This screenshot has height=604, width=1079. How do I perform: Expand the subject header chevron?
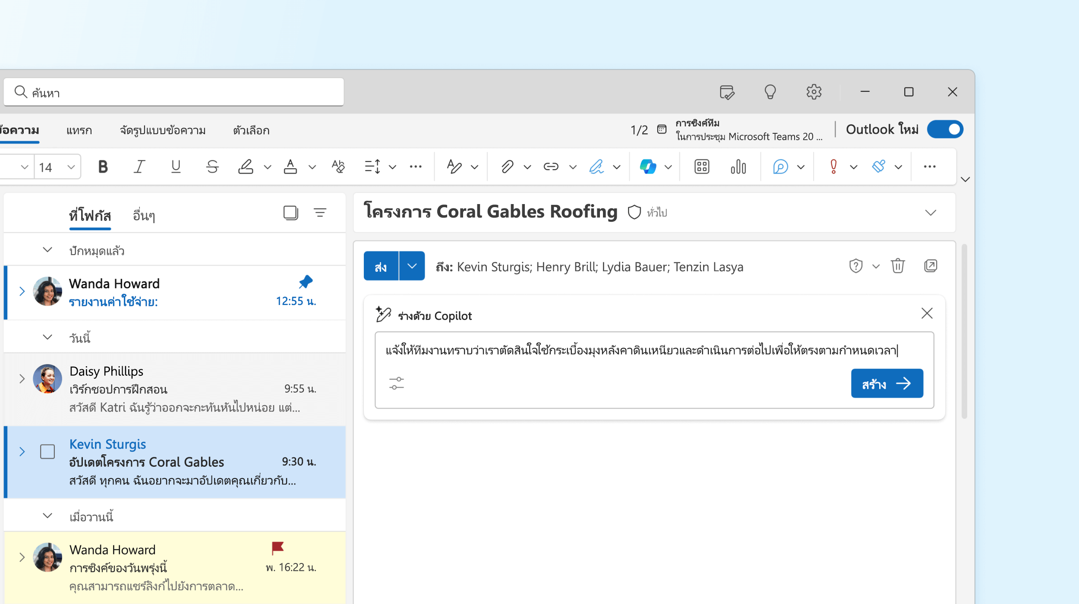tap(931, 213)
